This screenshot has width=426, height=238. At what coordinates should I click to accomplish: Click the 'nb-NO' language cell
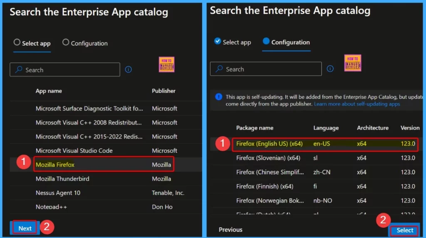(322, 201)
